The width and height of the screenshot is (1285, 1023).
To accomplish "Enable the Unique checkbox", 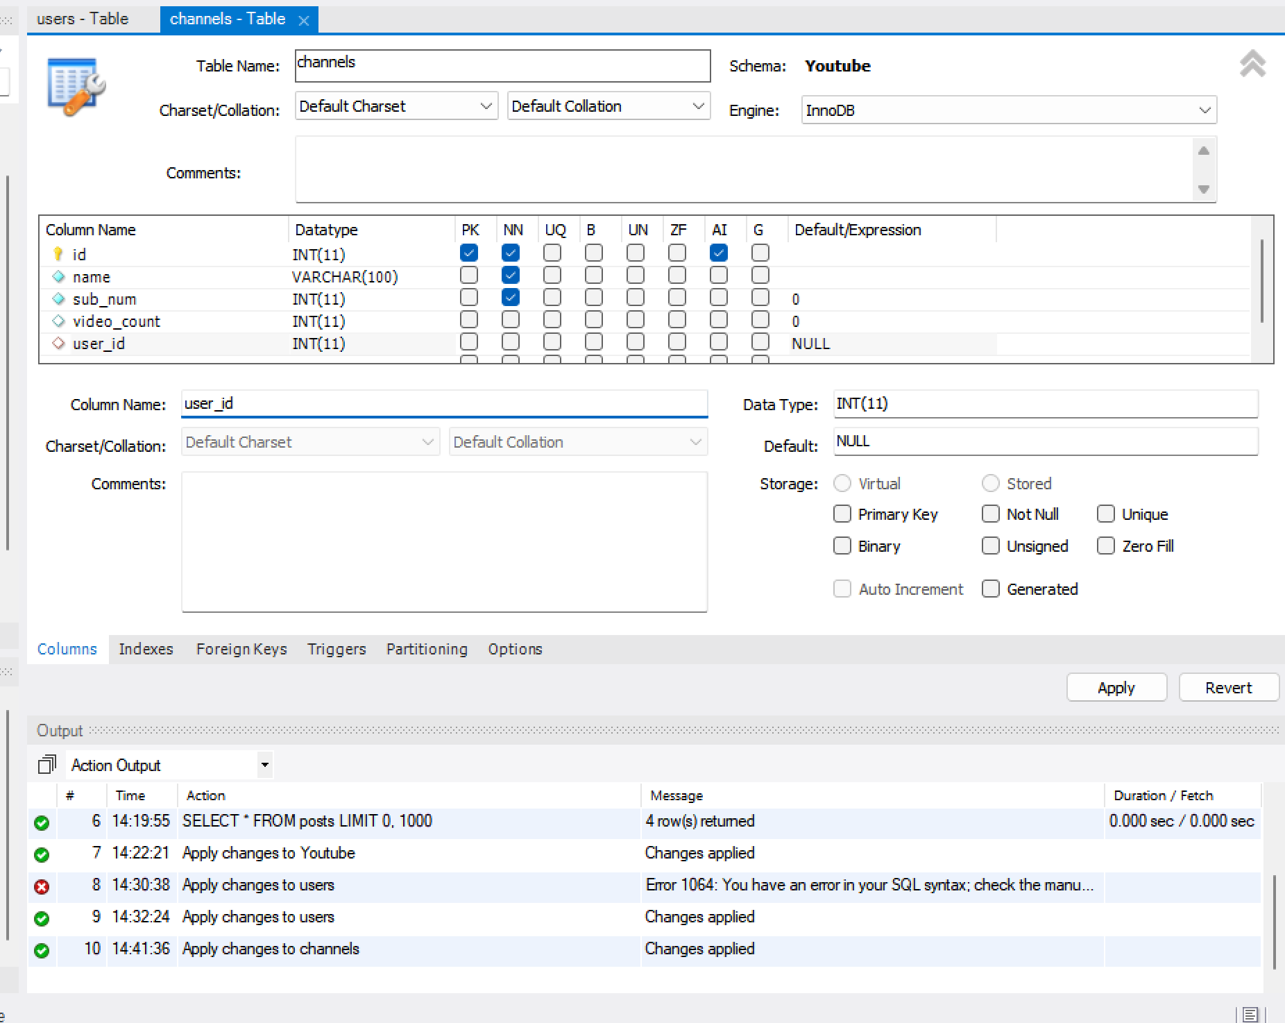I will tap(1106, 514).
